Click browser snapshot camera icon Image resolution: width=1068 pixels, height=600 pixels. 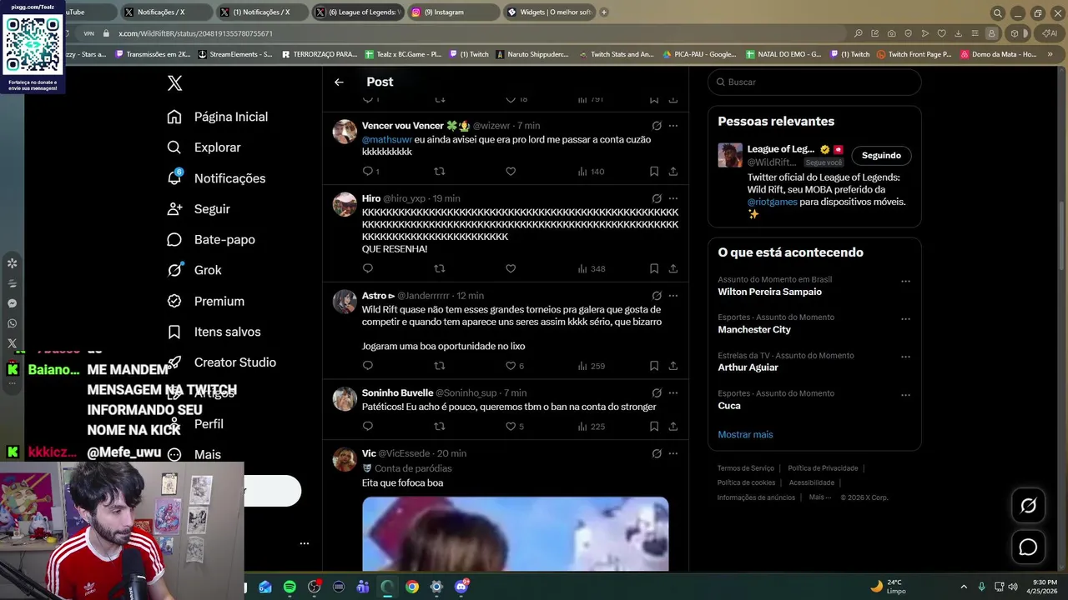pos(892,33)
